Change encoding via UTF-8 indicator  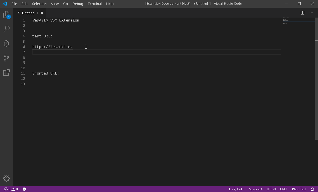click(x=271, y=189)
